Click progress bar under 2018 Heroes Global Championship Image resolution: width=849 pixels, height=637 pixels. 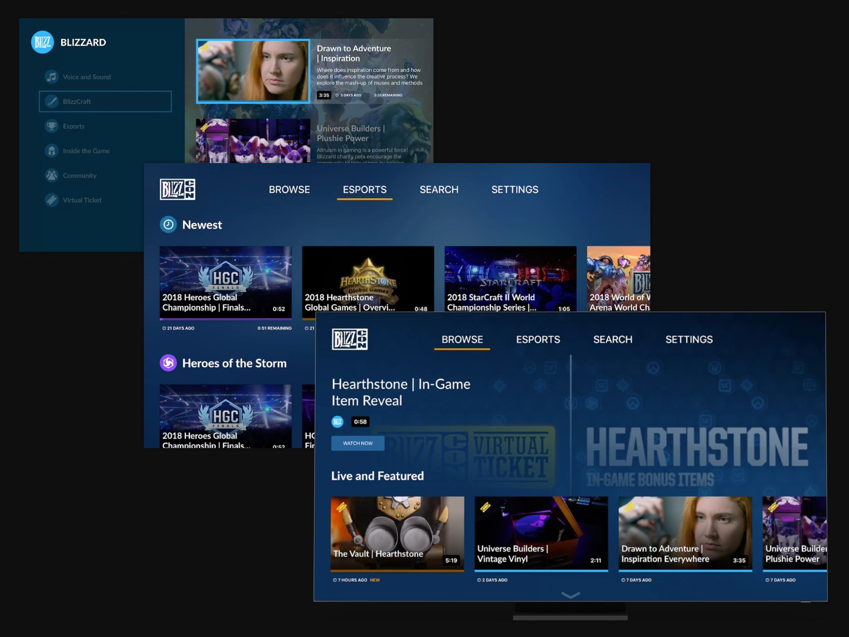click(x=225, y=318)
